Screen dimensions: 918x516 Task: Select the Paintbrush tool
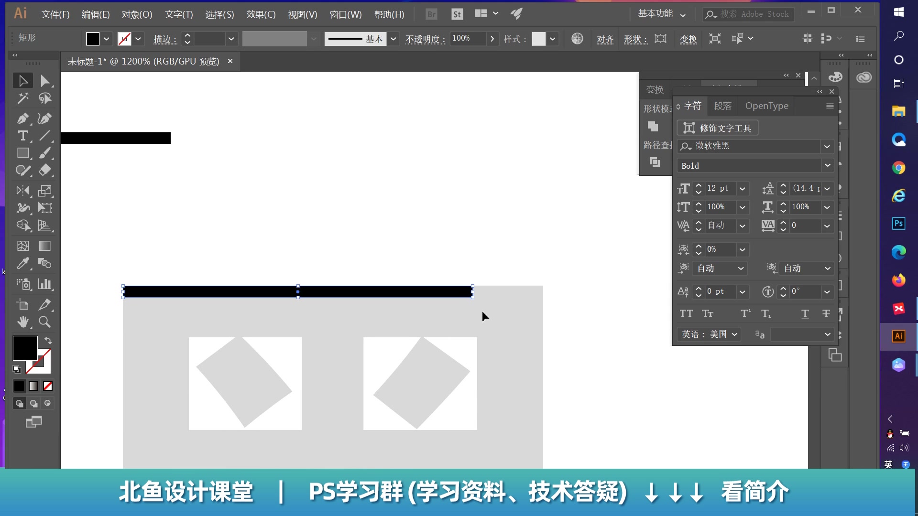coord(45,153)
